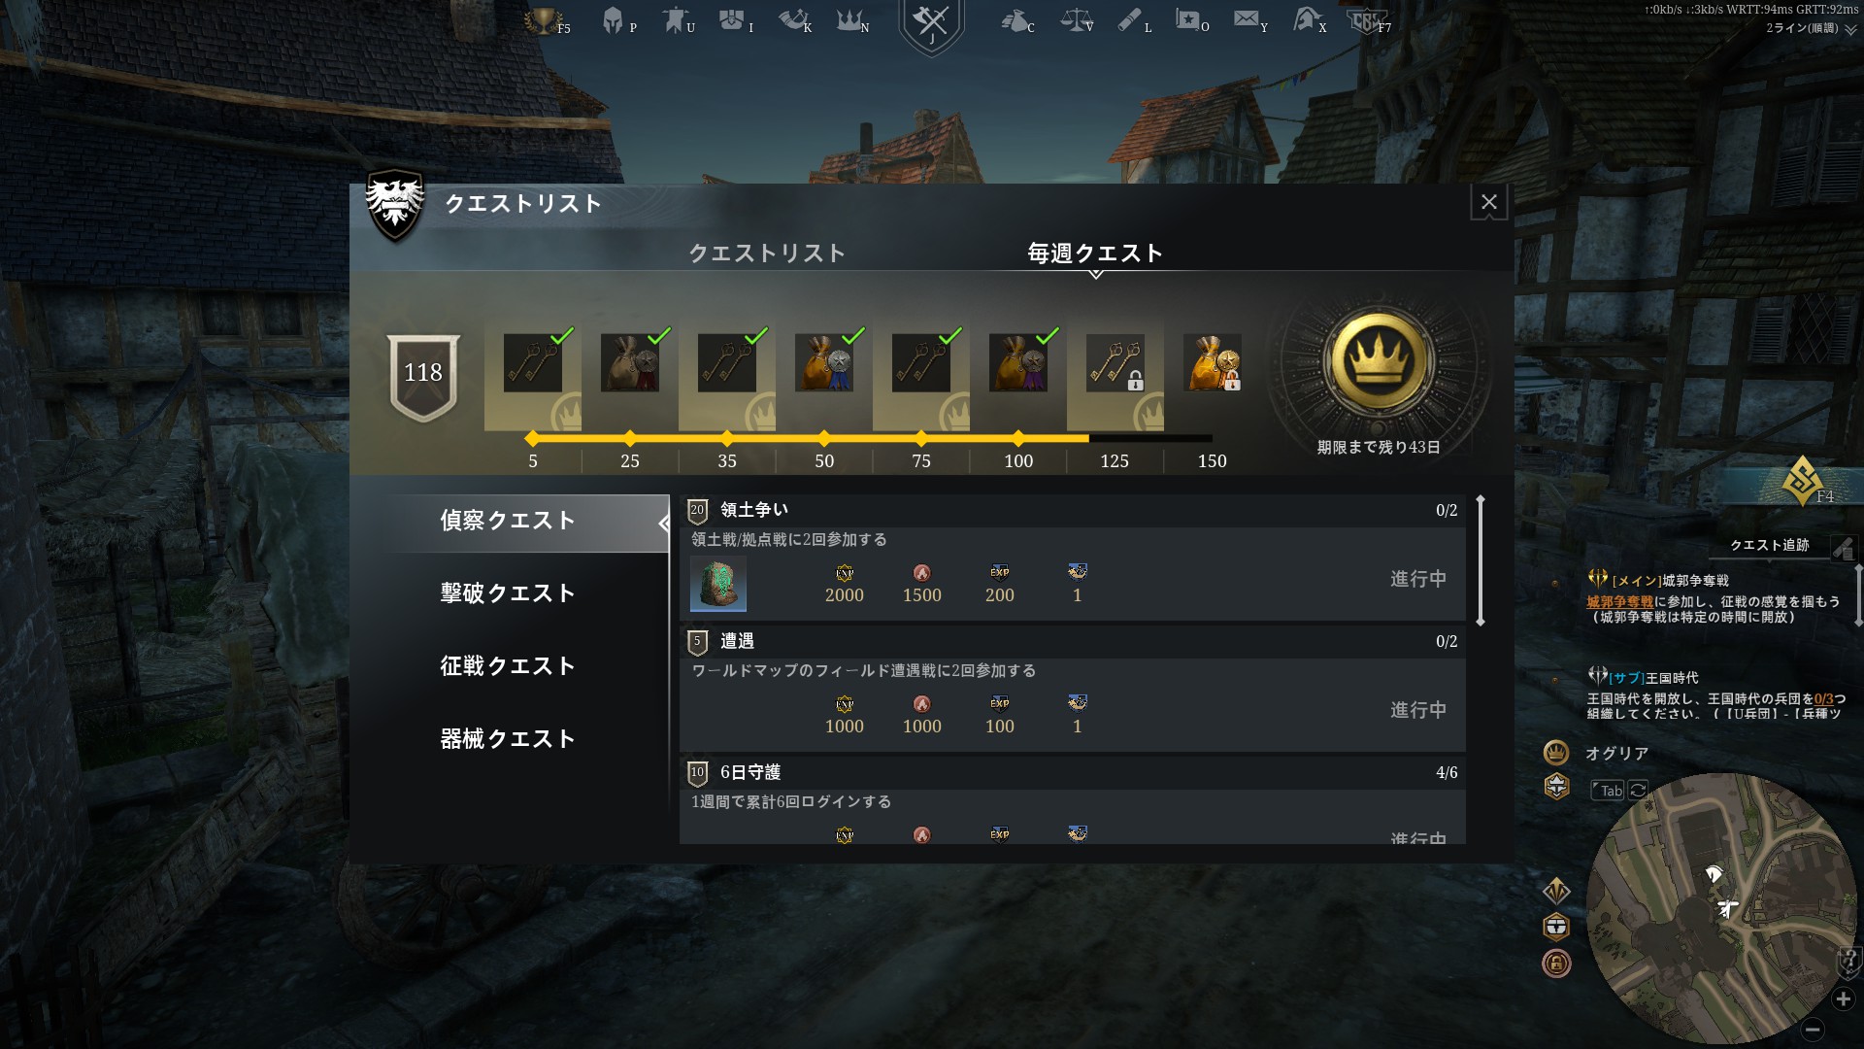Screen dimensions: 1864x1049
Task: Toggle the quest tracking panel icon
Action: (x=1844, y=548)
